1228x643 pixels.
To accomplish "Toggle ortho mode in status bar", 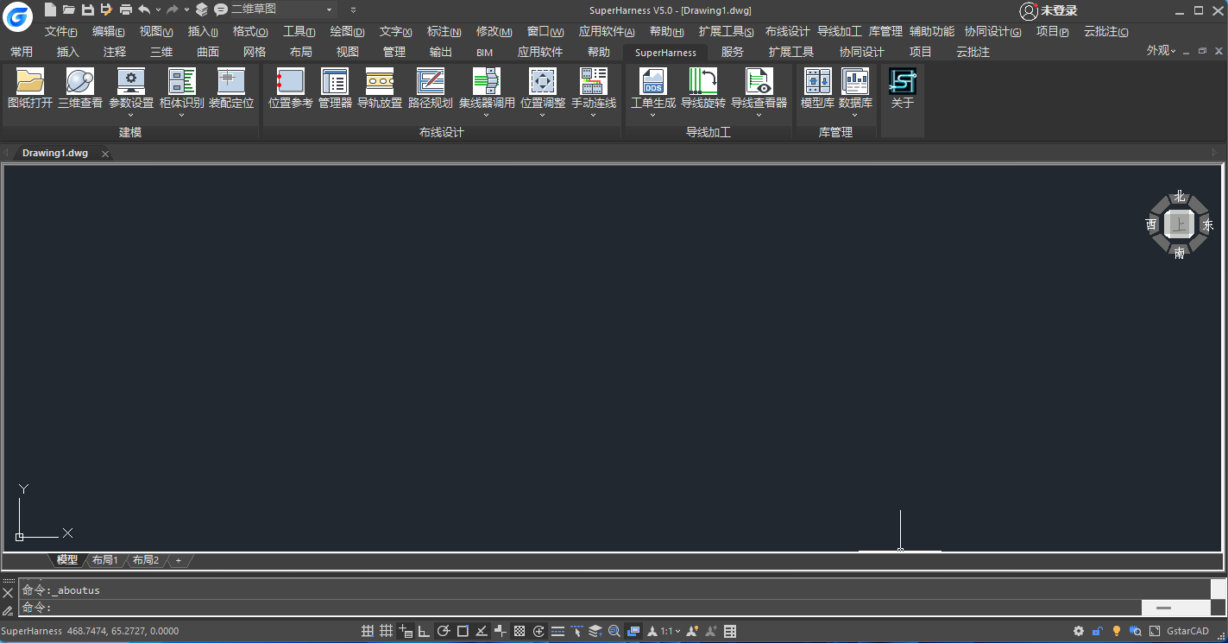I will tap(425, 632).
